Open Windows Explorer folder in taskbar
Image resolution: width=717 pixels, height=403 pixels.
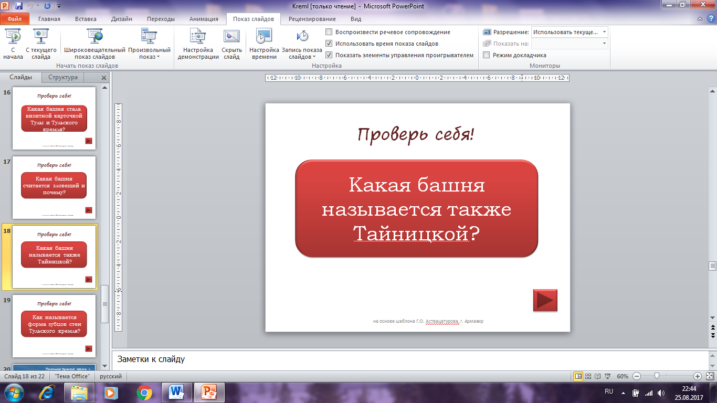pos(79,392)
